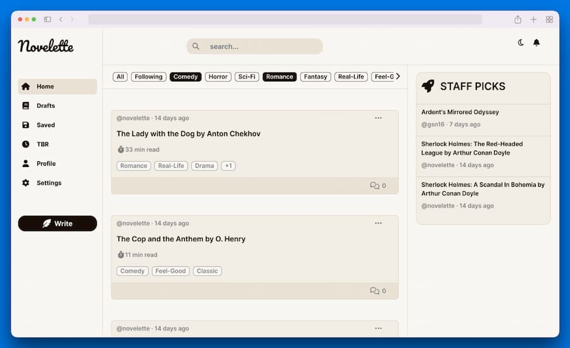Toggle dark mode with the moon icon
This screenshot has height=348, width=570.
pos(521,43)
